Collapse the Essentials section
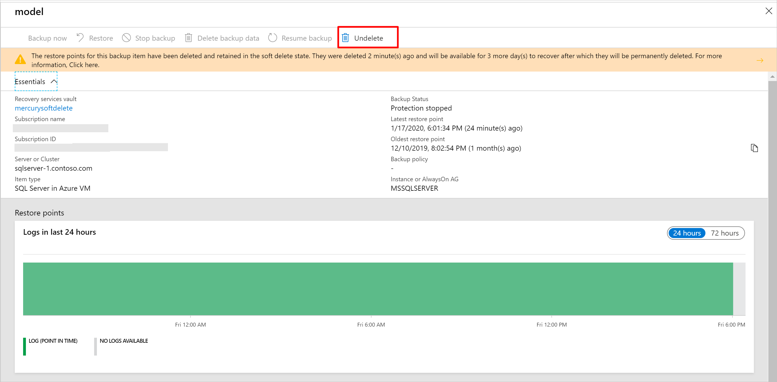The width and height of the screenshot is (777, 382). (35, 82)
